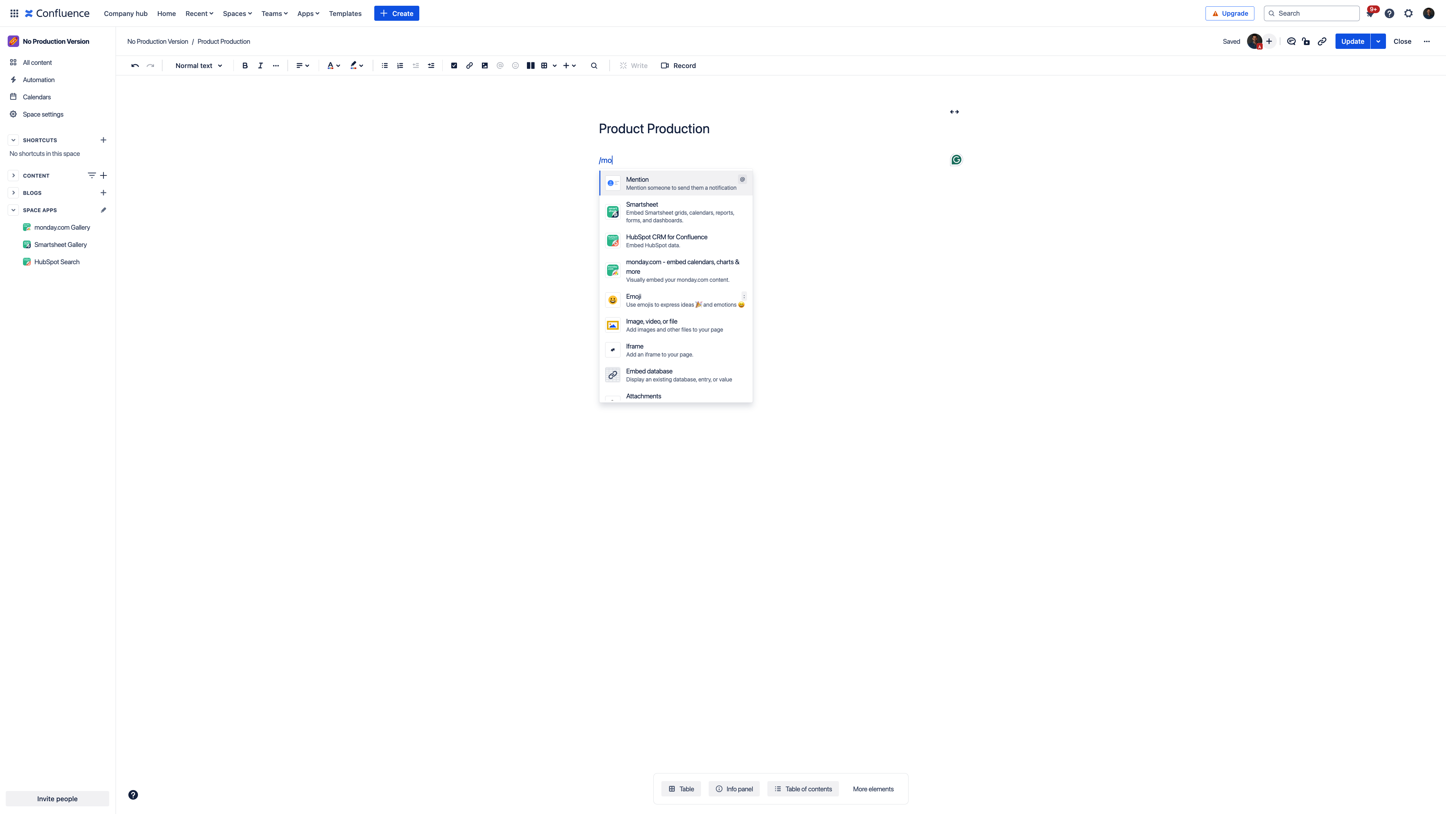Screen dimensions: 1446x814
Task: Choose the monday.com embed option
Action: [676, 271]
